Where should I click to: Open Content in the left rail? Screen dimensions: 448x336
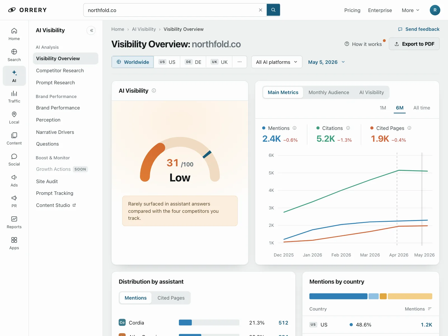click(x=14, y=139)
